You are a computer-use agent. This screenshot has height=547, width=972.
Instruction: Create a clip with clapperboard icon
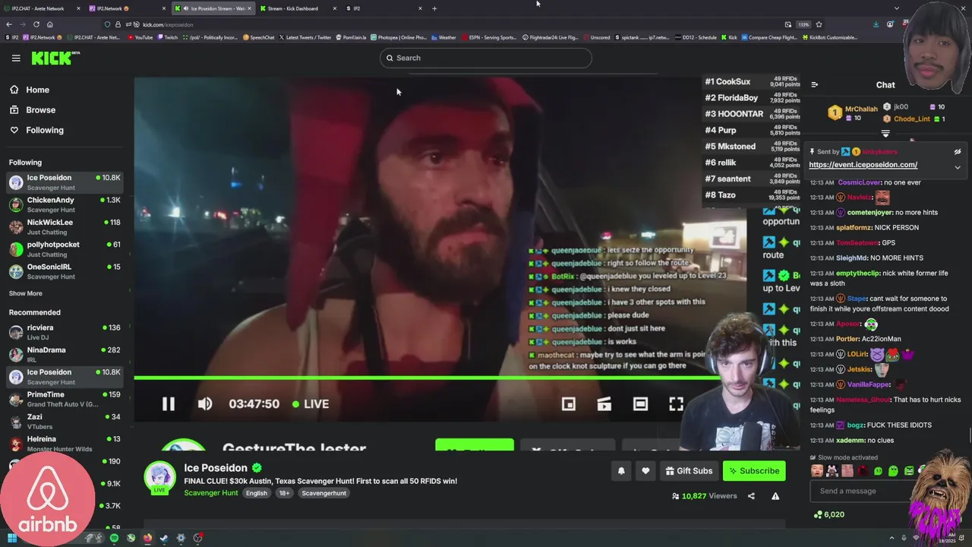point(604,404)
